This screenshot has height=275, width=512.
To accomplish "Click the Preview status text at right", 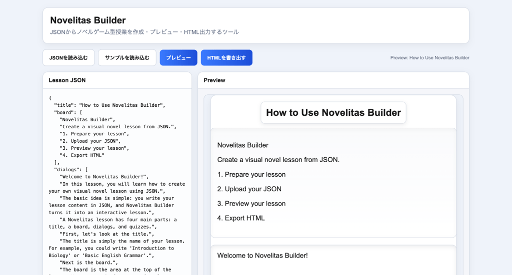I will click(429, 58).
